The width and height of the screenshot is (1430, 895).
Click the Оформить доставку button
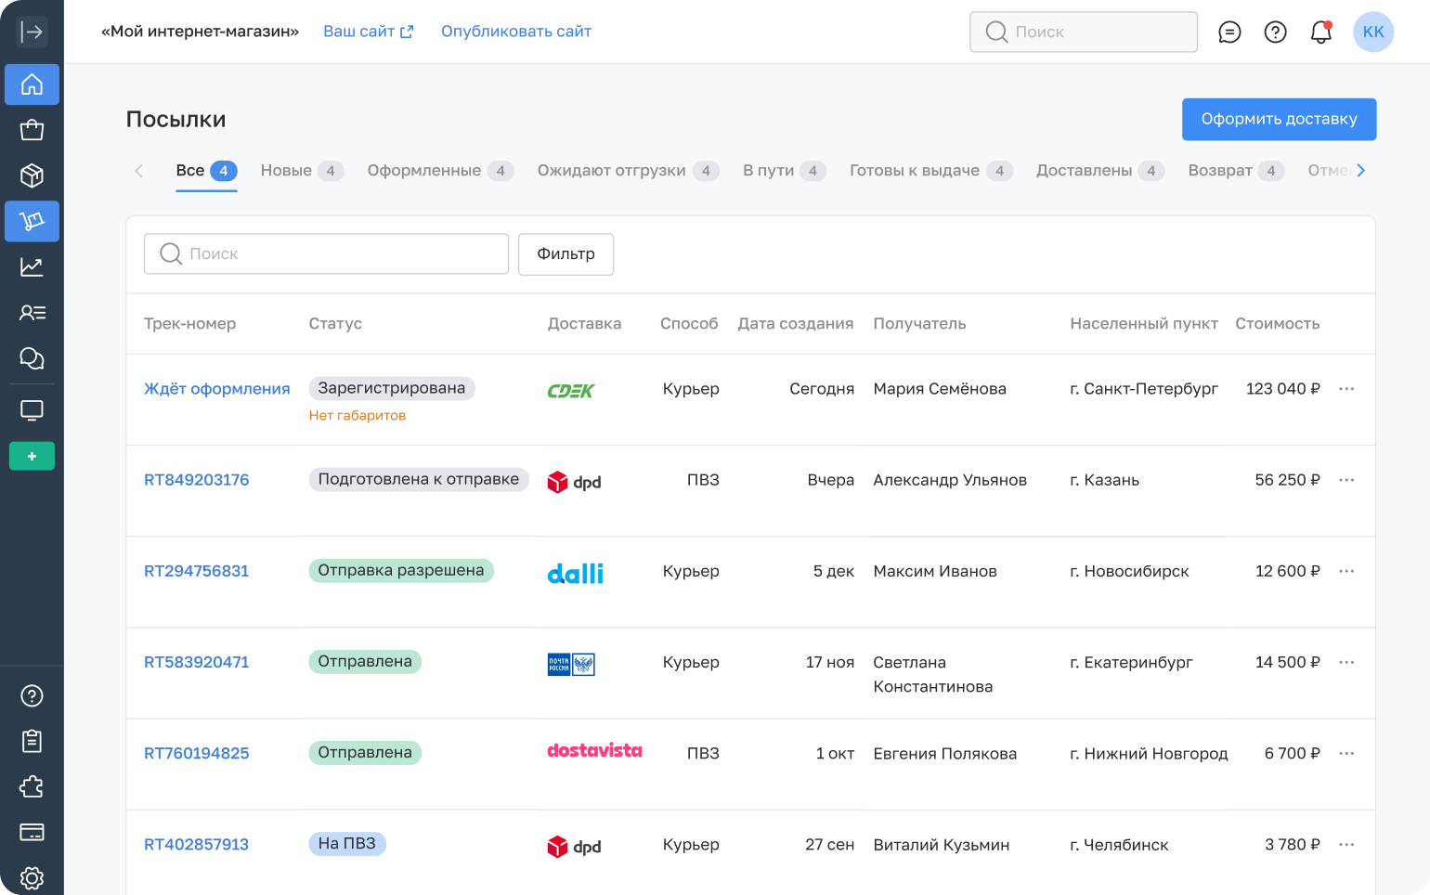click(1279, 120)
